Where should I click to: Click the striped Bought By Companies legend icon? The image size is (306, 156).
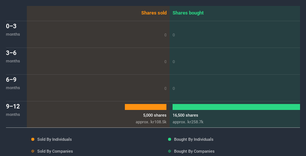pyautogui.click(x=170, y=151)
